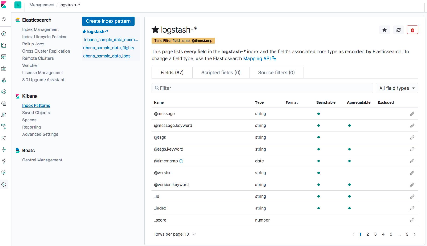Focus the fields Filter search box
This screenshot has width=427, height=246.
[262, 88]
